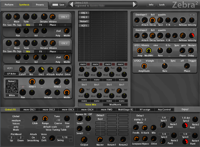Click the Delay1 Lowpass knob
This screenshot has width=200, height=147.
[x=136, y=139]
